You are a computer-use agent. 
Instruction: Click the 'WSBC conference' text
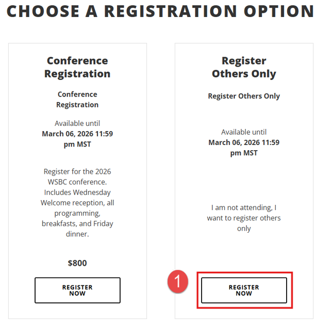click(x=77, y=182)
